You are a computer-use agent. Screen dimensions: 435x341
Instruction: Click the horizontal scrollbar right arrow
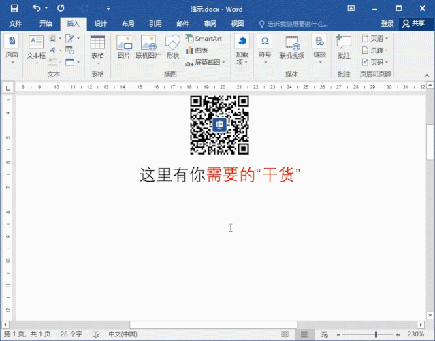[x=421, y=325]
